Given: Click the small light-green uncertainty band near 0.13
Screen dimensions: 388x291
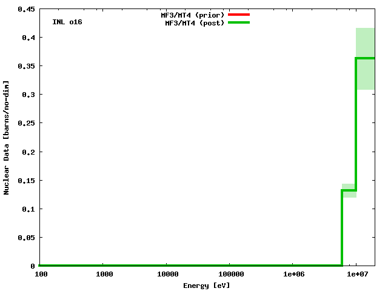Looking at the screenshot, I should tap(349, 187).
